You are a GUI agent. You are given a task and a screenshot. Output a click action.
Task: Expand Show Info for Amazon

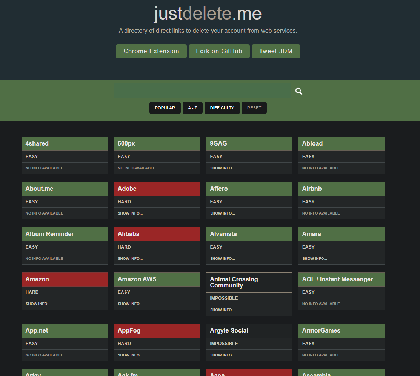(x=38, y=304)
